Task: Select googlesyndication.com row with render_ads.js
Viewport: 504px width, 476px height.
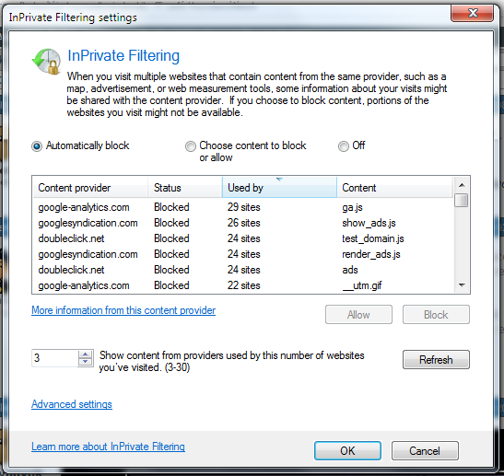Action: coord(243,254)
